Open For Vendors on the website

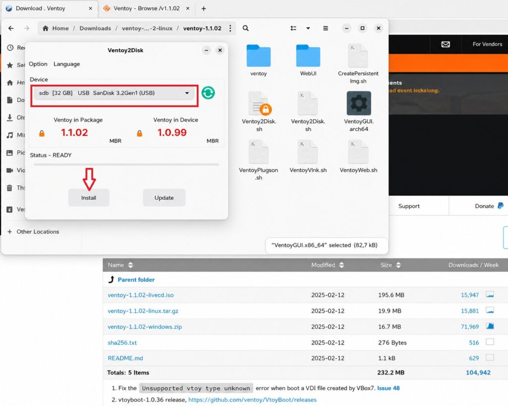(x=487, y=44)
